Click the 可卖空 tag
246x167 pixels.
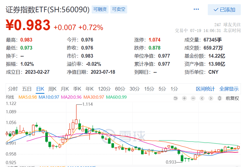coord(119,9)
